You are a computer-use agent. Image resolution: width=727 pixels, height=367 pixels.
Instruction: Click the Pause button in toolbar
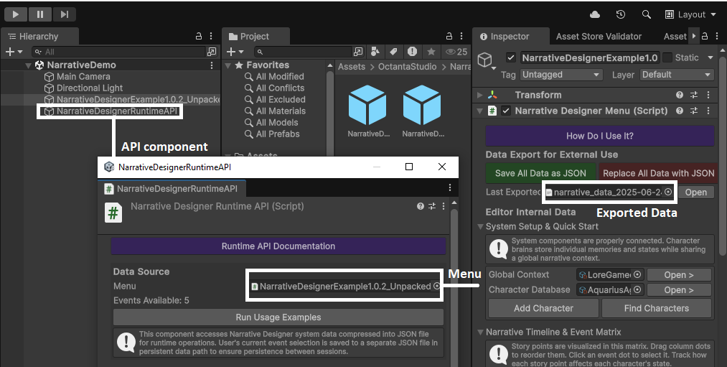(x=40, y=14)
